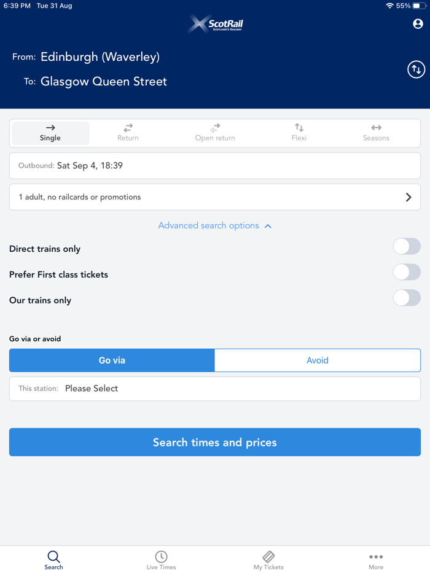Image resolution: width=430 pixels, height=573 pixels.
Task: Turn on Prefer First class tickets
Action: (407, 272)
